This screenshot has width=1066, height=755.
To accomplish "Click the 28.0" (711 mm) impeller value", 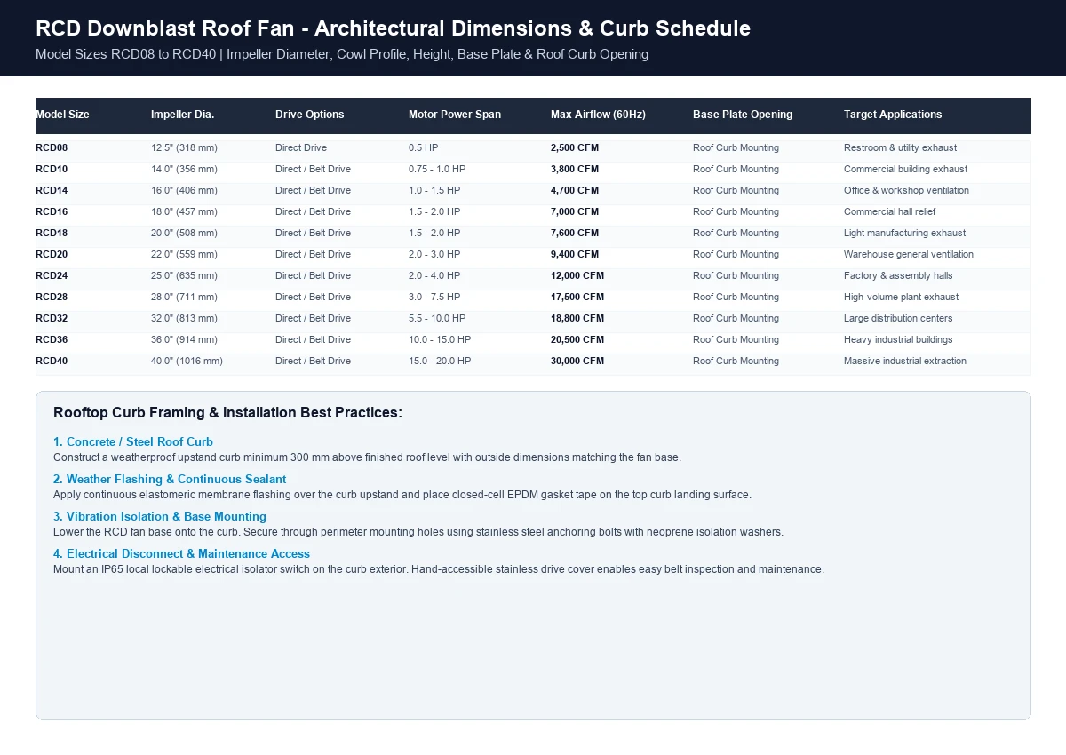I will (x=184, y=297).
